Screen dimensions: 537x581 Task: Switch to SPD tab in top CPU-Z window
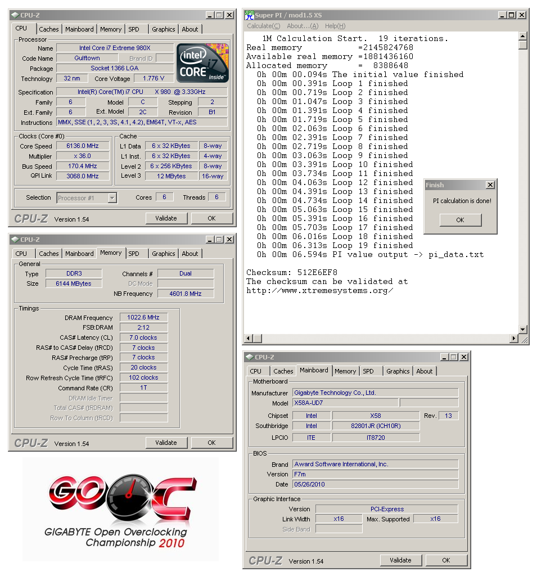(x=134, y=29)
